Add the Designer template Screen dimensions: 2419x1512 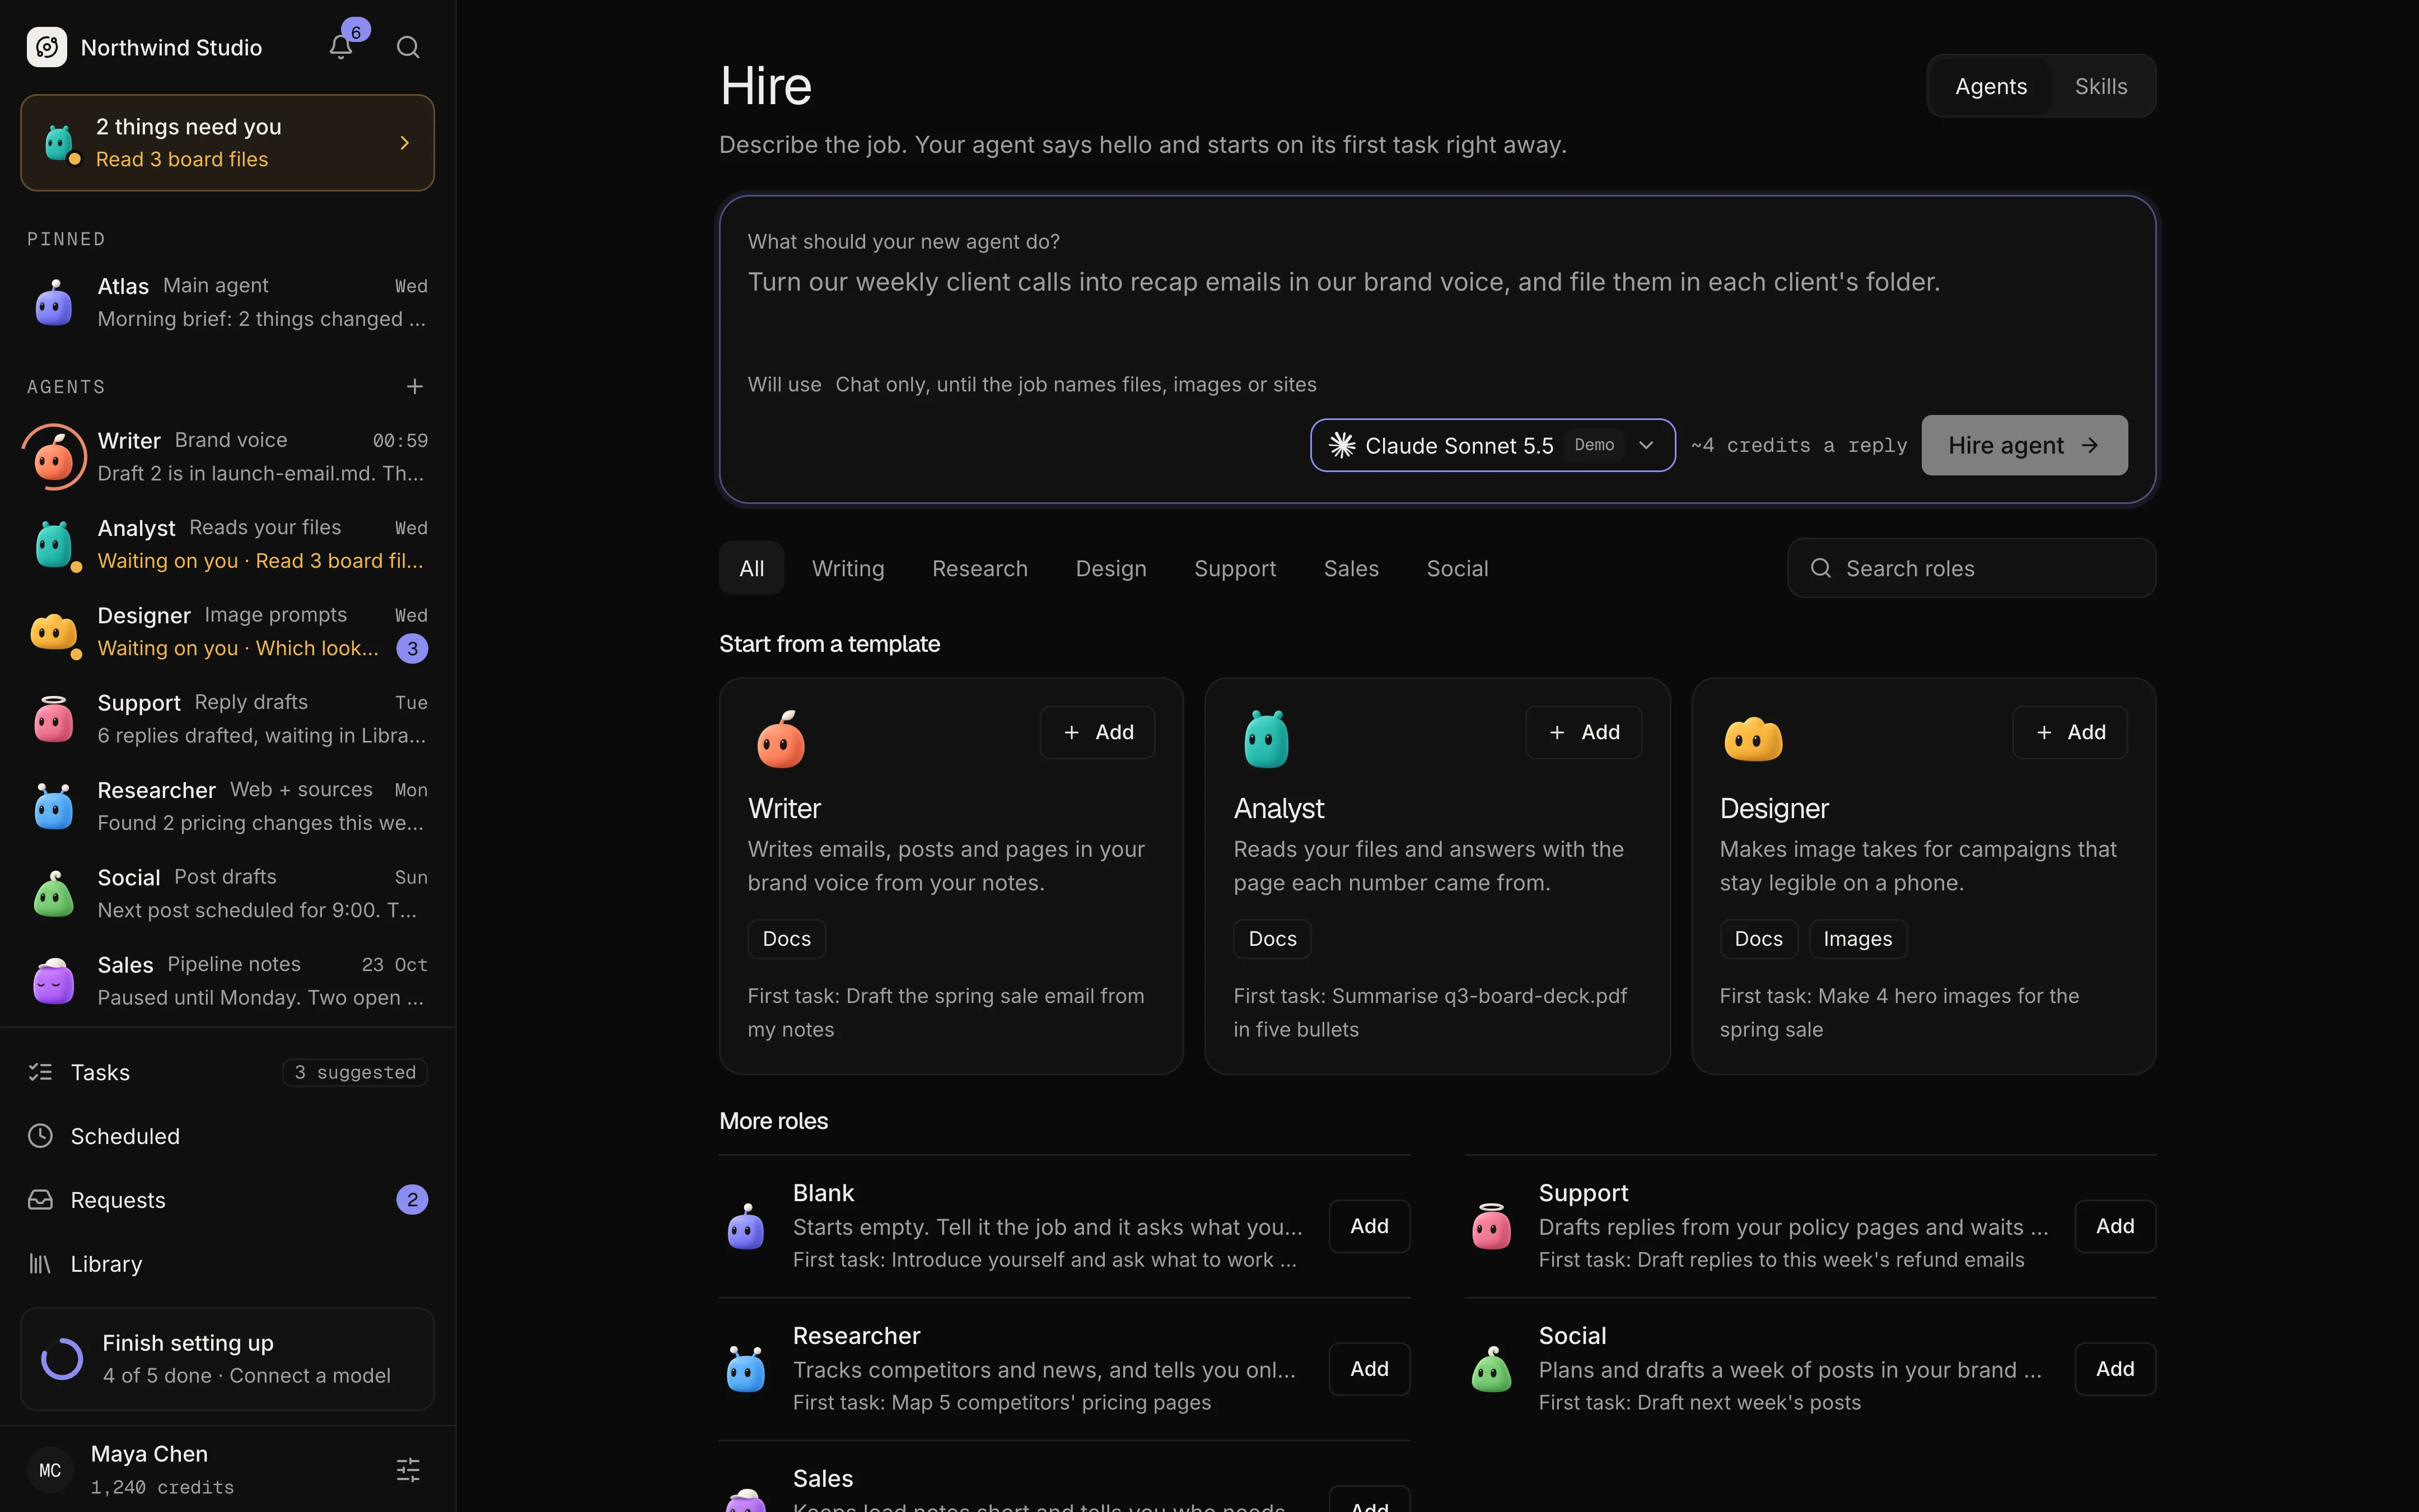click(2069, 732)
